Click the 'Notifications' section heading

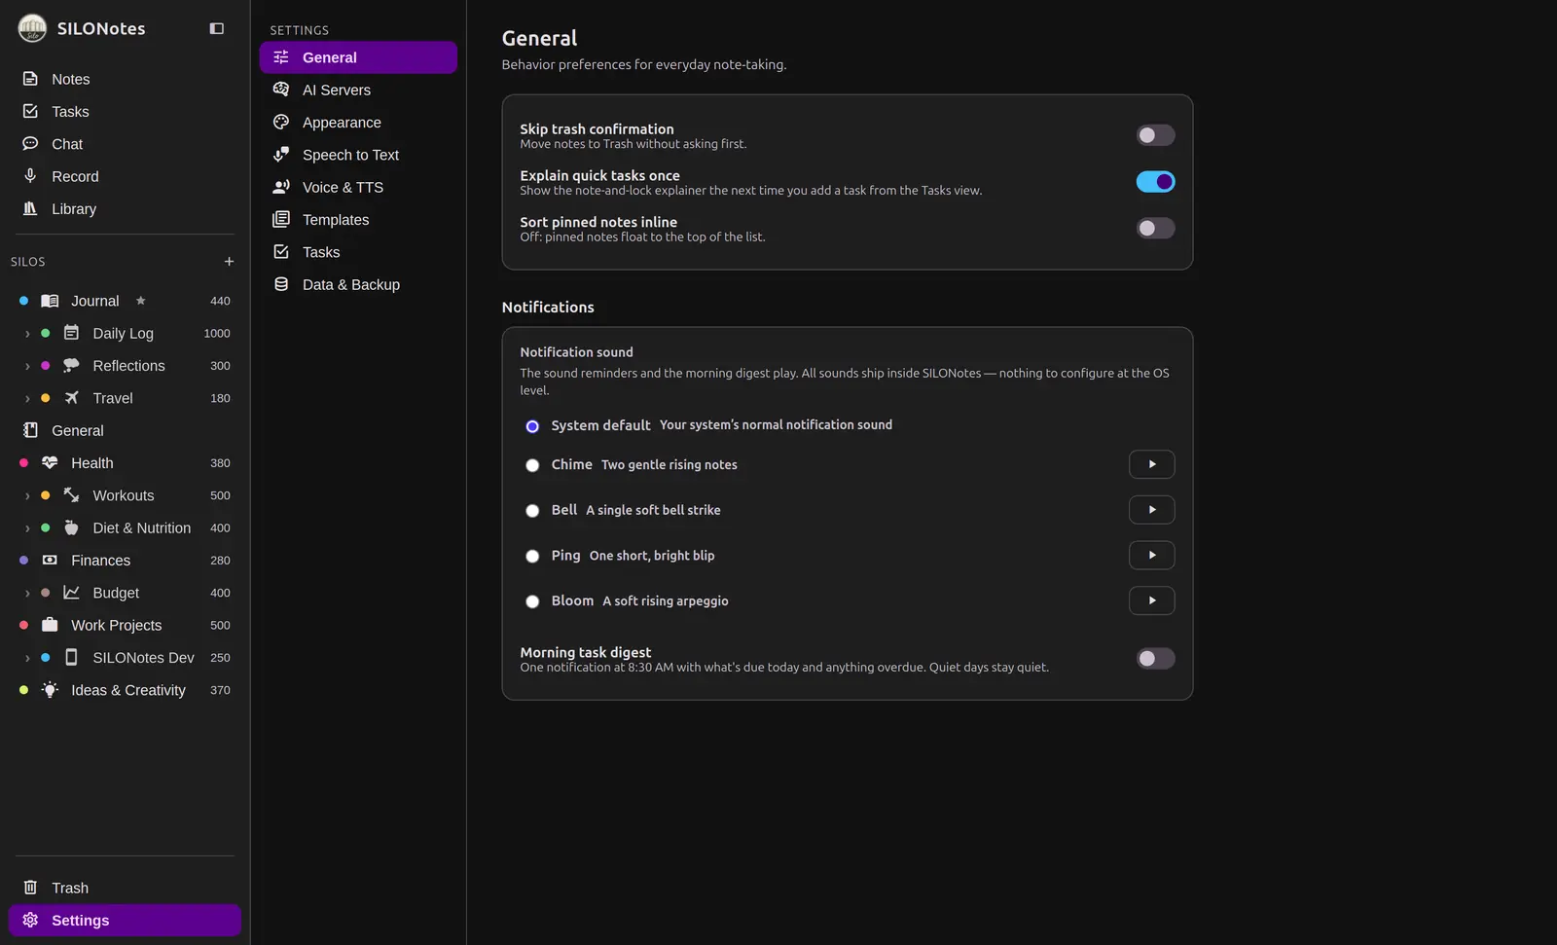click(548, 307)
